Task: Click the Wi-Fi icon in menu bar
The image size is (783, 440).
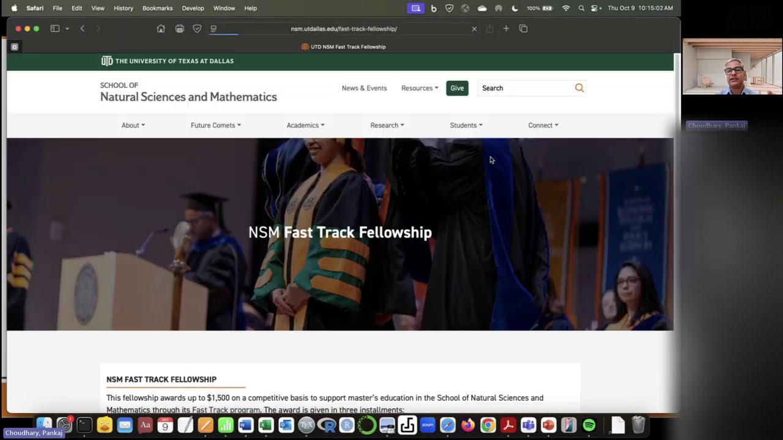Action: click(566, 8)
